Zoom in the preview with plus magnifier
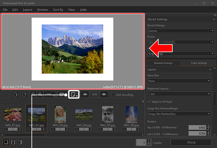The height and width of the screenshot is (148, 217). pyautogui.click(x=40, y=95)
